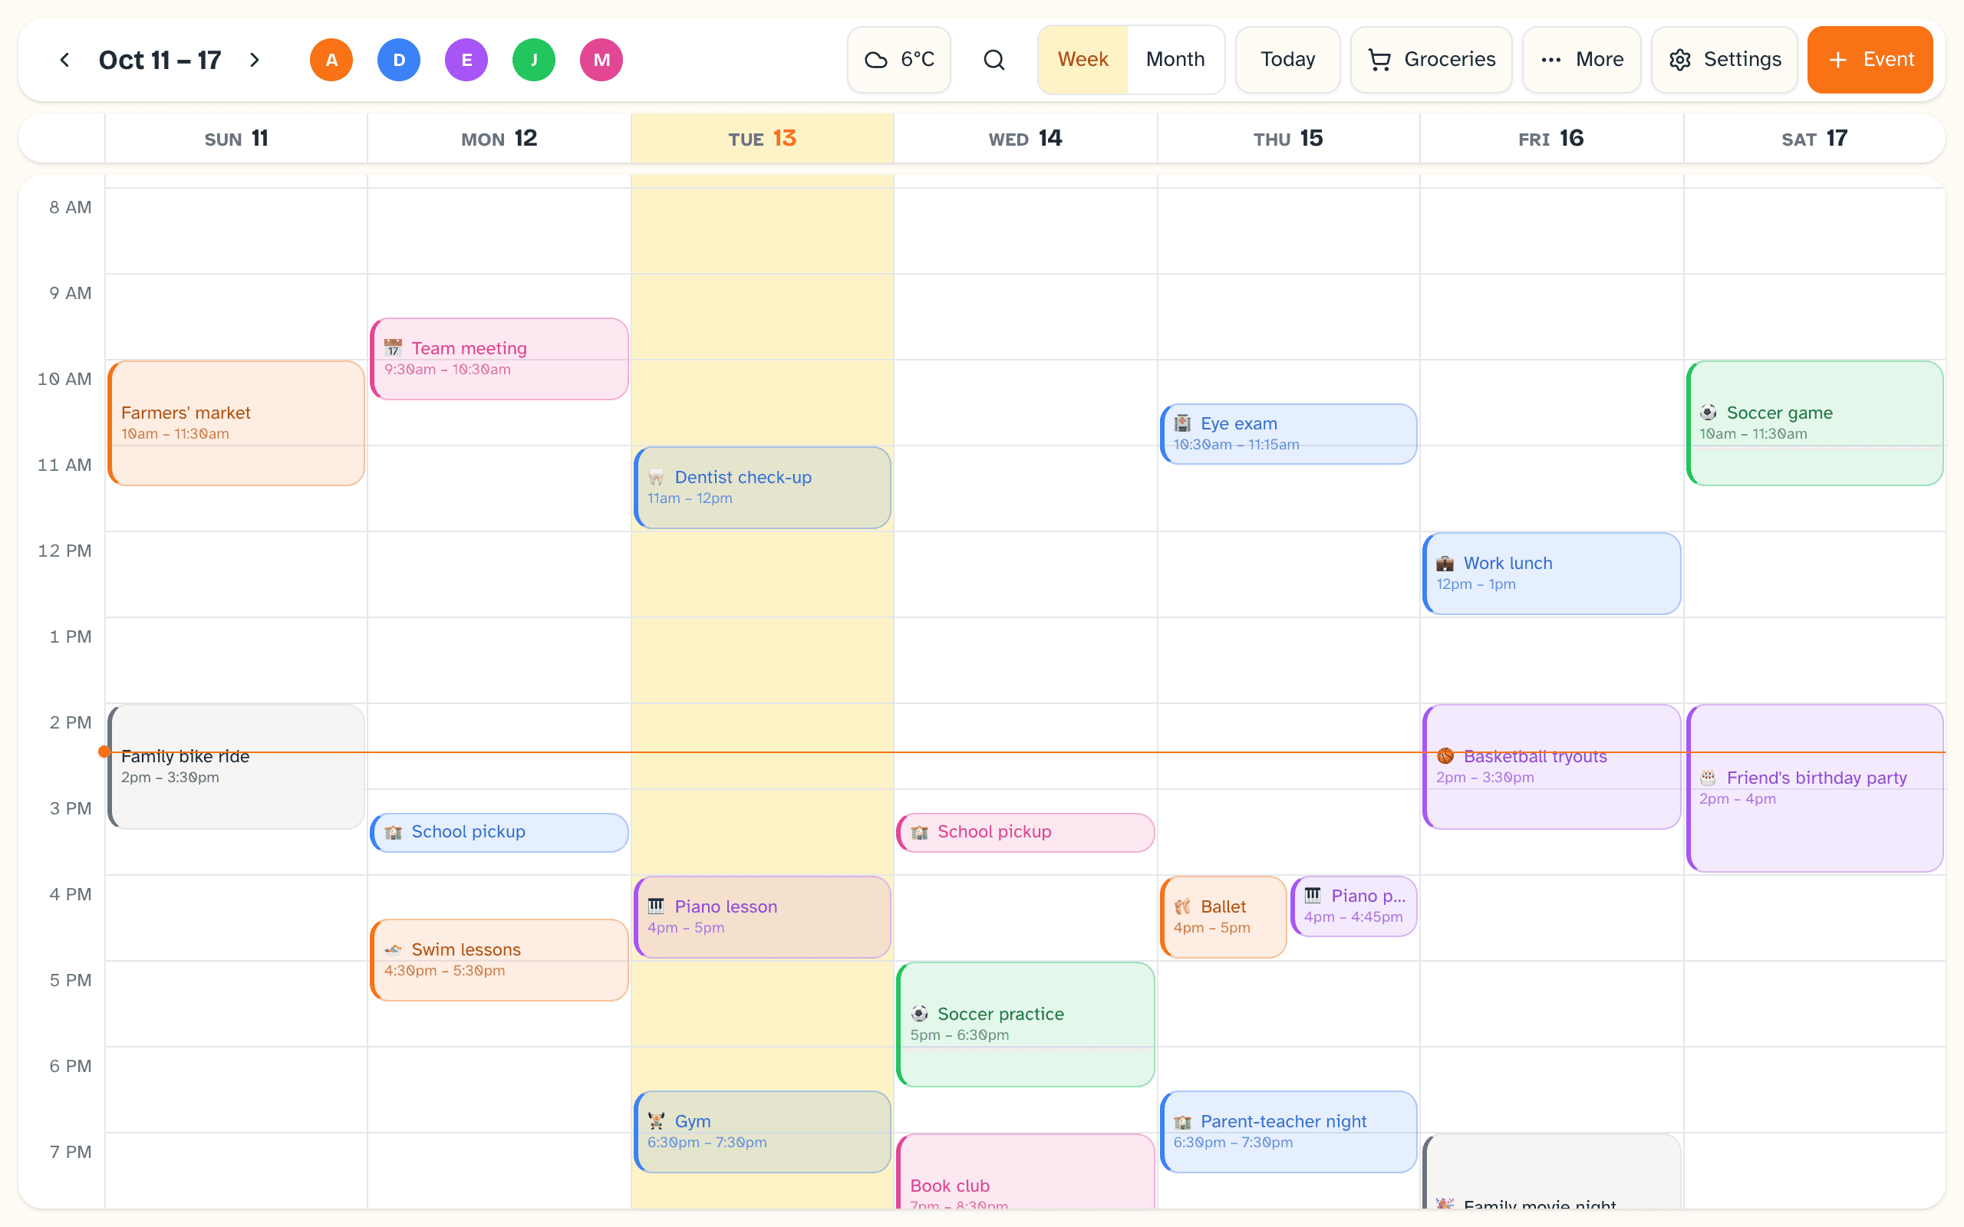The image size is (1964, 1227).
Task: Open the Basketball tryouts event
Action: tap(1552, 767)
